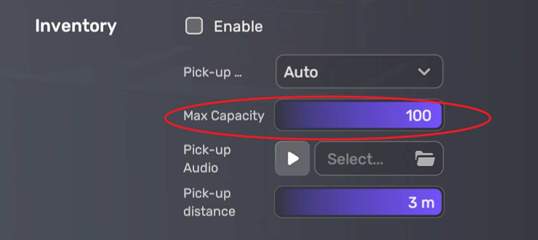Click the Max Capacity label
538x240 pixels.
tap(224, 115)
